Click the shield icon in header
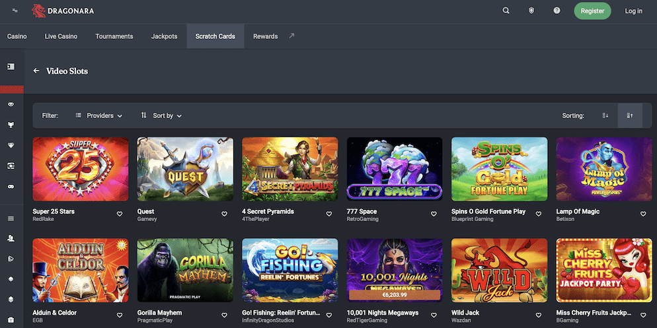657x328 pixels. pos(531,11)
